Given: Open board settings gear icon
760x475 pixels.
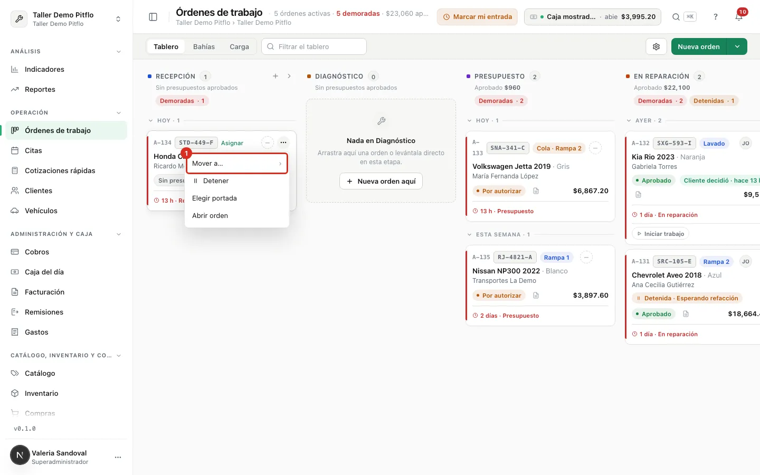Looking at the screenshot, I should point(657,46).
